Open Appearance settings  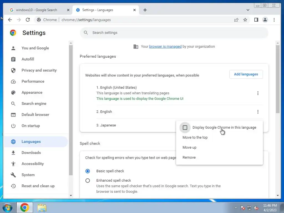(35, 92)
